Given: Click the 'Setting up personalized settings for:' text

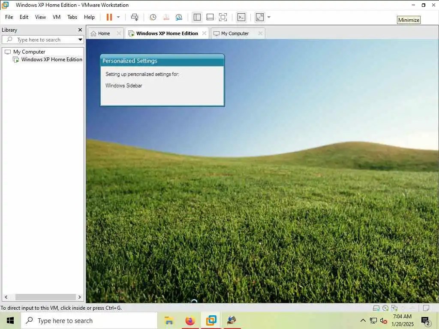Looking at the screenshot, I should click(x=142, y=74).
